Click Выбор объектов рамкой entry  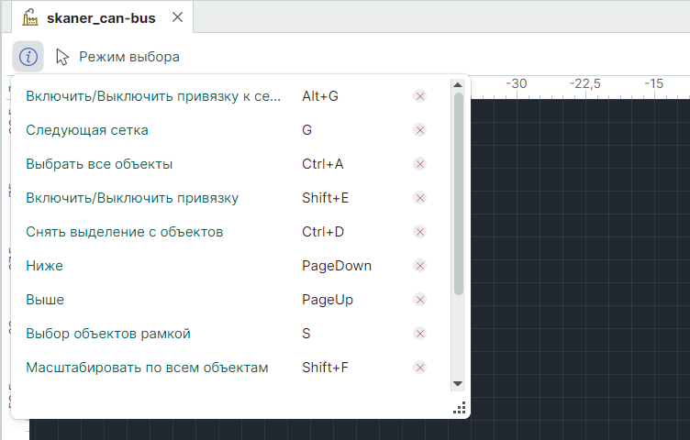(x=108, y=334)
